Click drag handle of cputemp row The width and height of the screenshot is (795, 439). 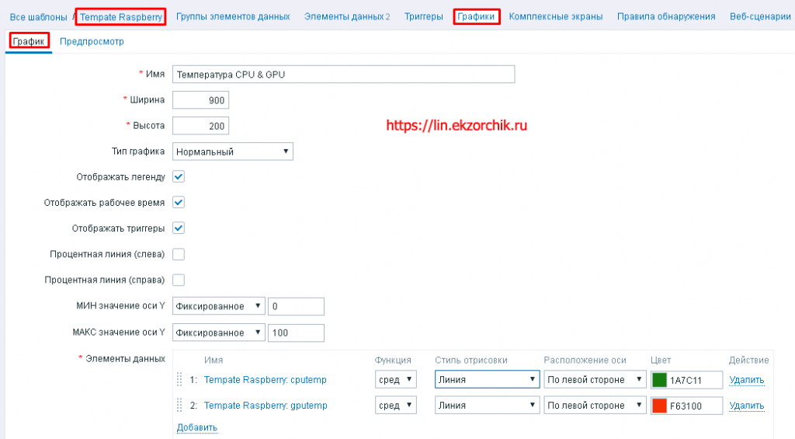[179, 380]
